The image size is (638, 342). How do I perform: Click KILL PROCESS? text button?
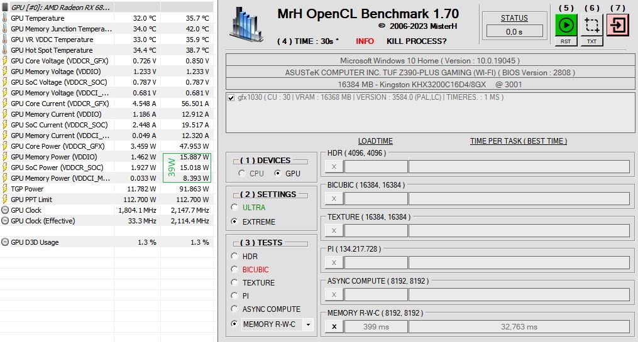point(416,41)
